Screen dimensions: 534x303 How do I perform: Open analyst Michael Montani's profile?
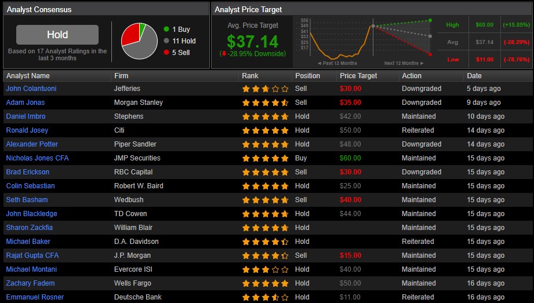pos(31,269)
